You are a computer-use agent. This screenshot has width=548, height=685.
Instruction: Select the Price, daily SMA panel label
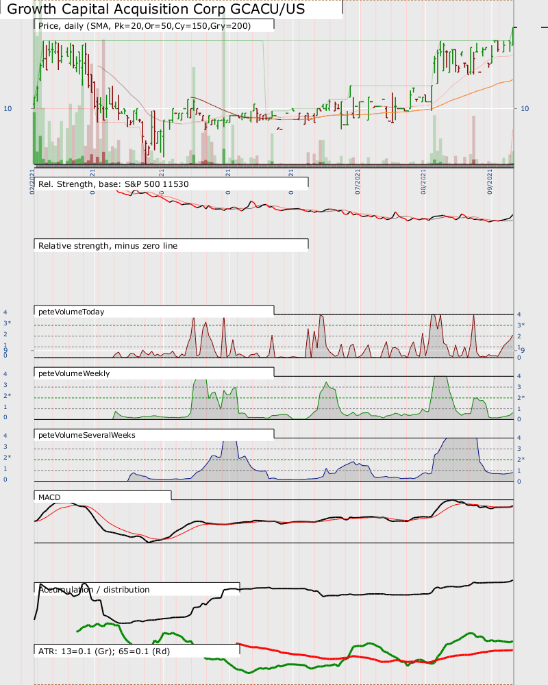(145, 26)
